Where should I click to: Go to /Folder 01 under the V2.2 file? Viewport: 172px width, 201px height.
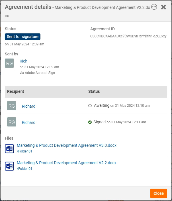tap(24, 169)
